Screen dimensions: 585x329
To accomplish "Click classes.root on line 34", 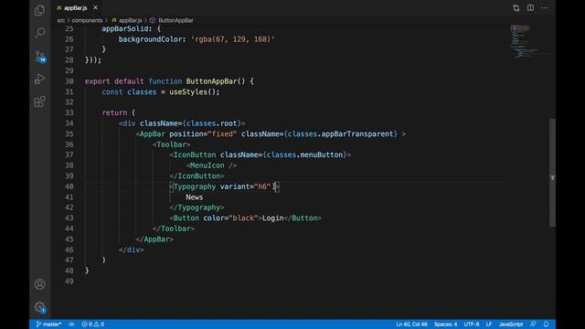I will click(211, 123).
